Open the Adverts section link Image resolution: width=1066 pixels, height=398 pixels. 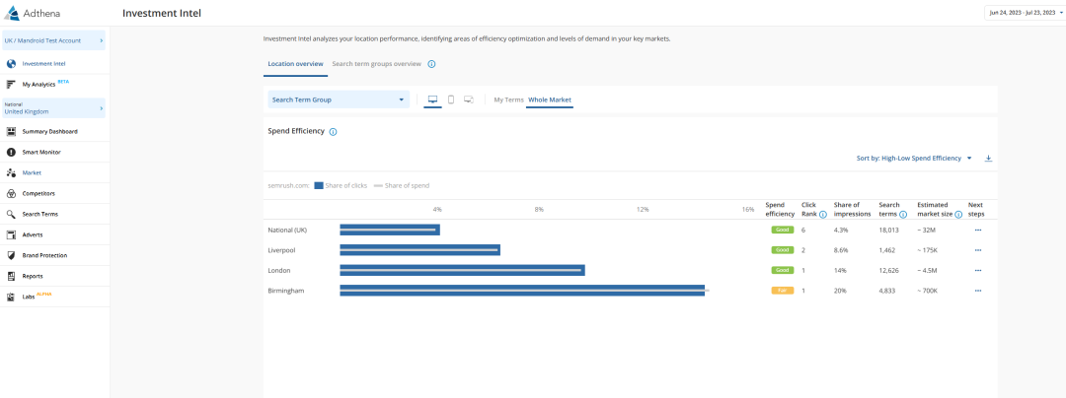coord(33,234)
